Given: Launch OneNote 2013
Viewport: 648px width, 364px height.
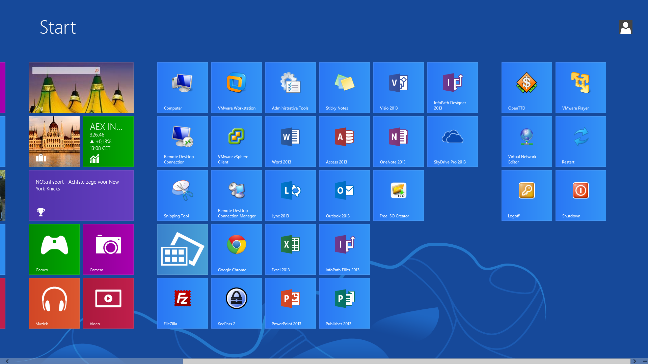Looking at the screenshot, I should coord(398,141).
